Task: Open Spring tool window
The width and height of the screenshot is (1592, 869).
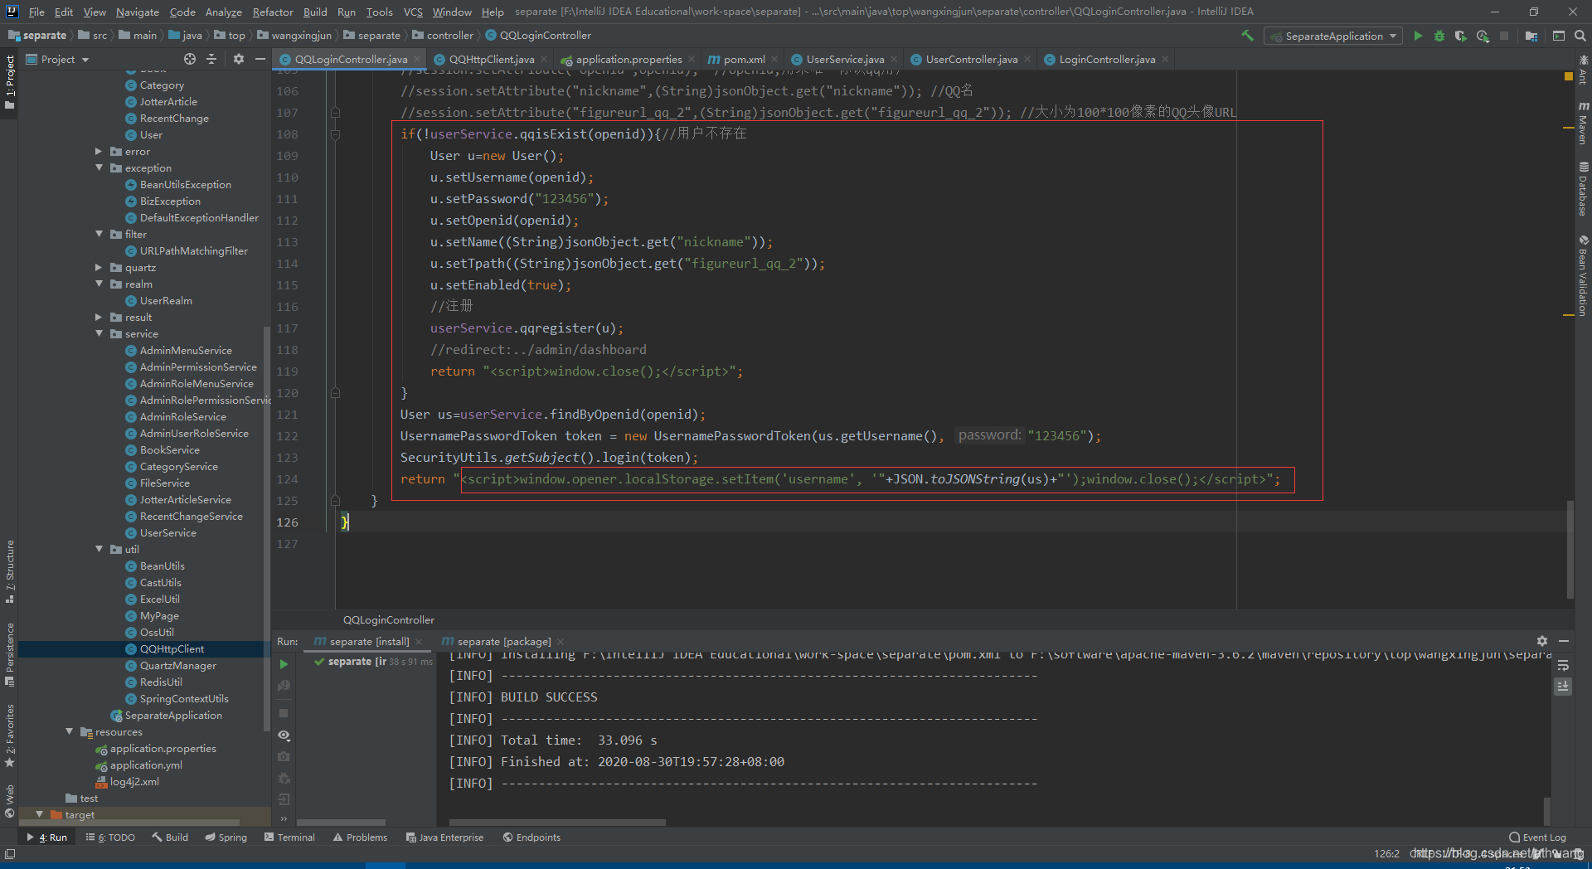Action: pyautogui.click(x=226, y=837)
